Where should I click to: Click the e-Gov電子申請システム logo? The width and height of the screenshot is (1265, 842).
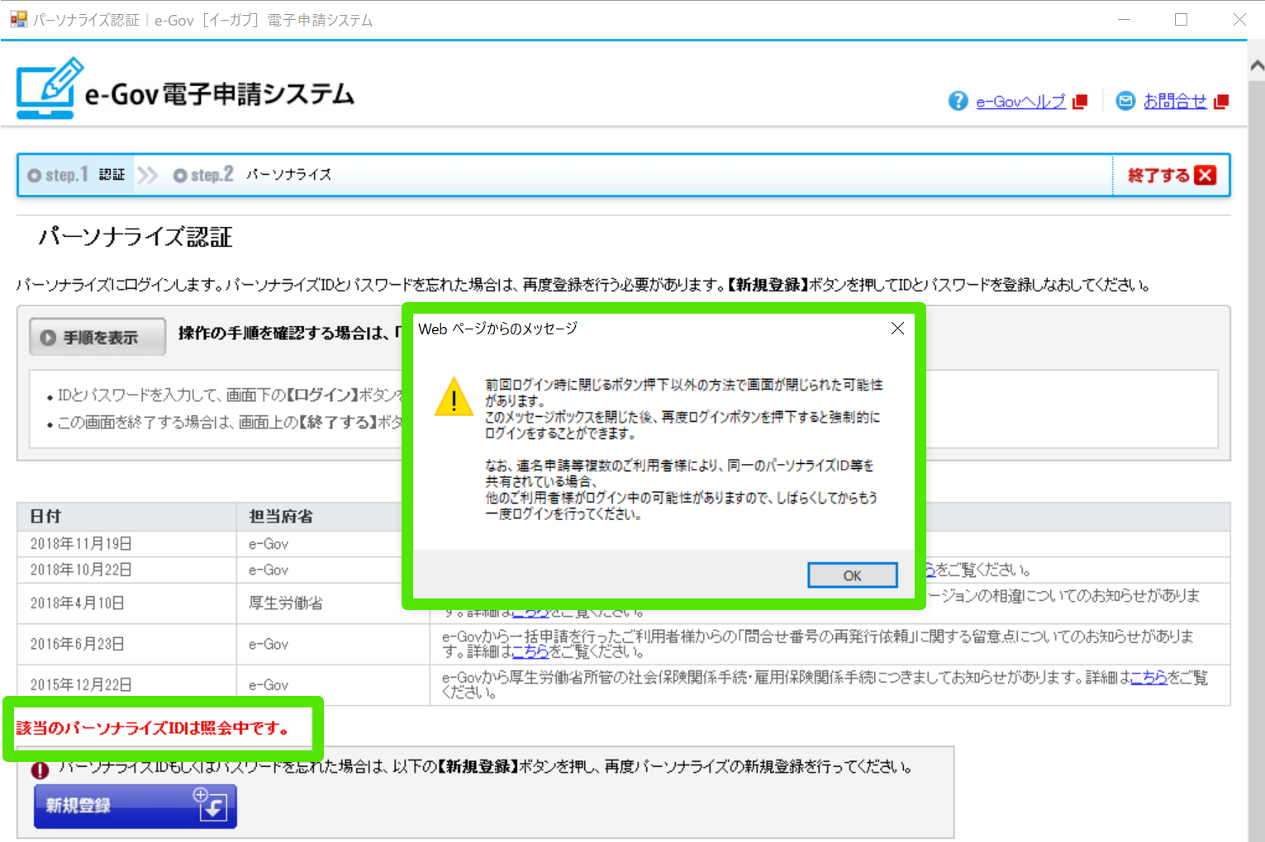pos(186,88)
